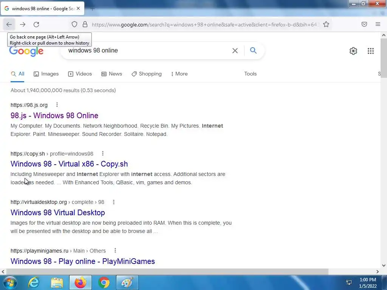
Task: Click the scroll down arrow
Action: (x=384, y=265)
